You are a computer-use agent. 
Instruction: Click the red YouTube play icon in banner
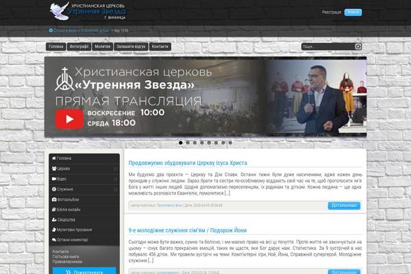(x=69, y=119)
